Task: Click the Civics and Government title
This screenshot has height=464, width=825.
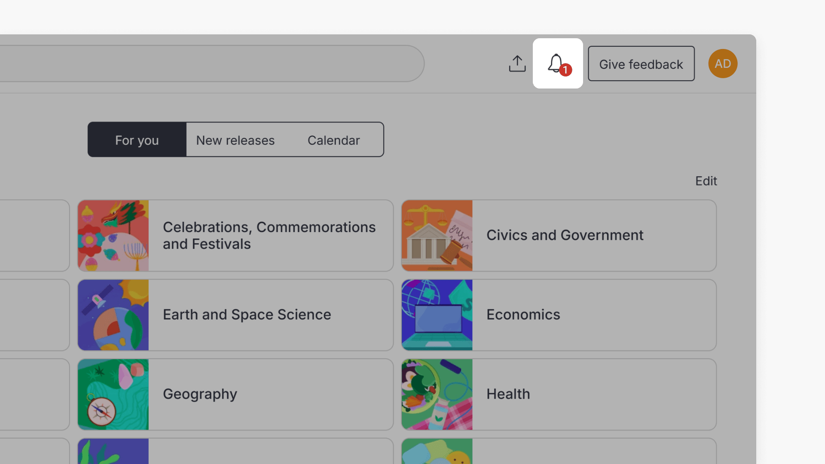Action: pyautogui.click(x=565, y=235)
